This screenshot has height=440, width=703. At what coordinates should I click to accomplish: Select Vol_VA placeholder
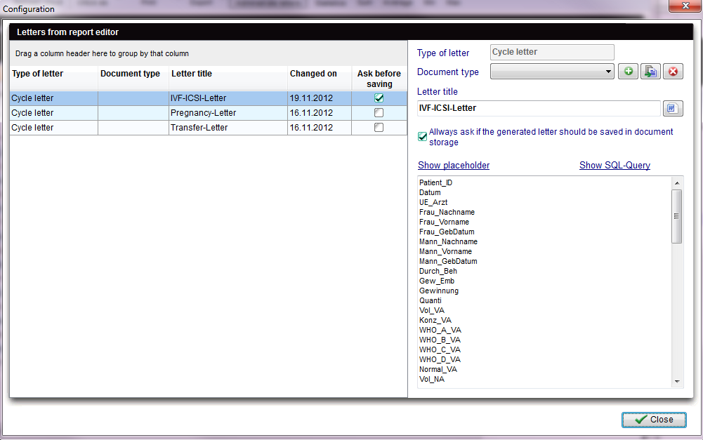coord(432,311)
